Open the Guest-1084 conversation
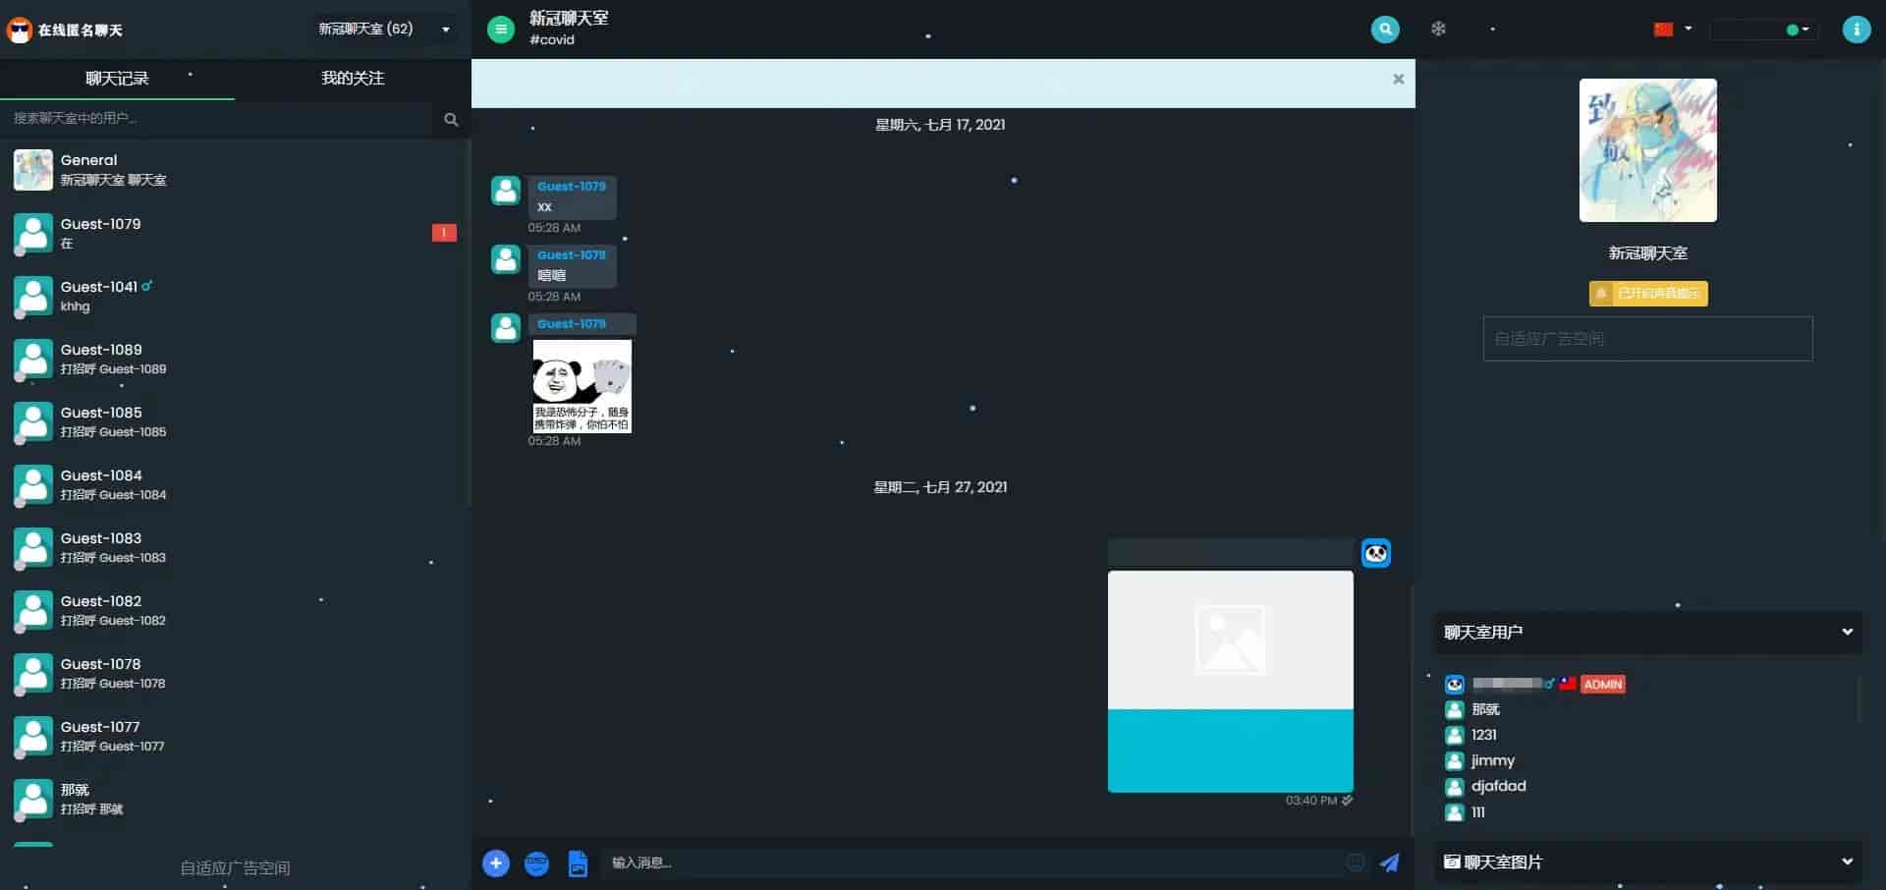1886x890 pixels. click(235, 484)
